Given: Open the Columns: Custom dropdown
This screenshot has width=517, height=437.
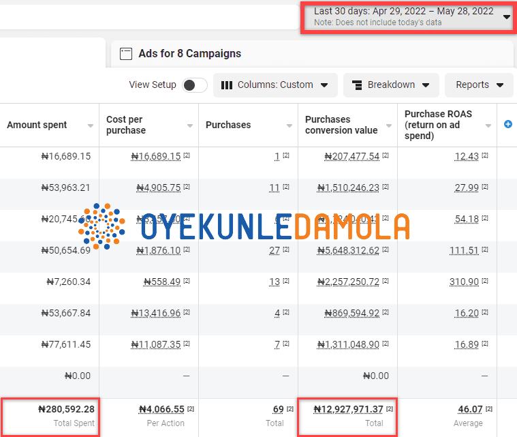Looking at the screenshot, I should click(x=275, y=85).
